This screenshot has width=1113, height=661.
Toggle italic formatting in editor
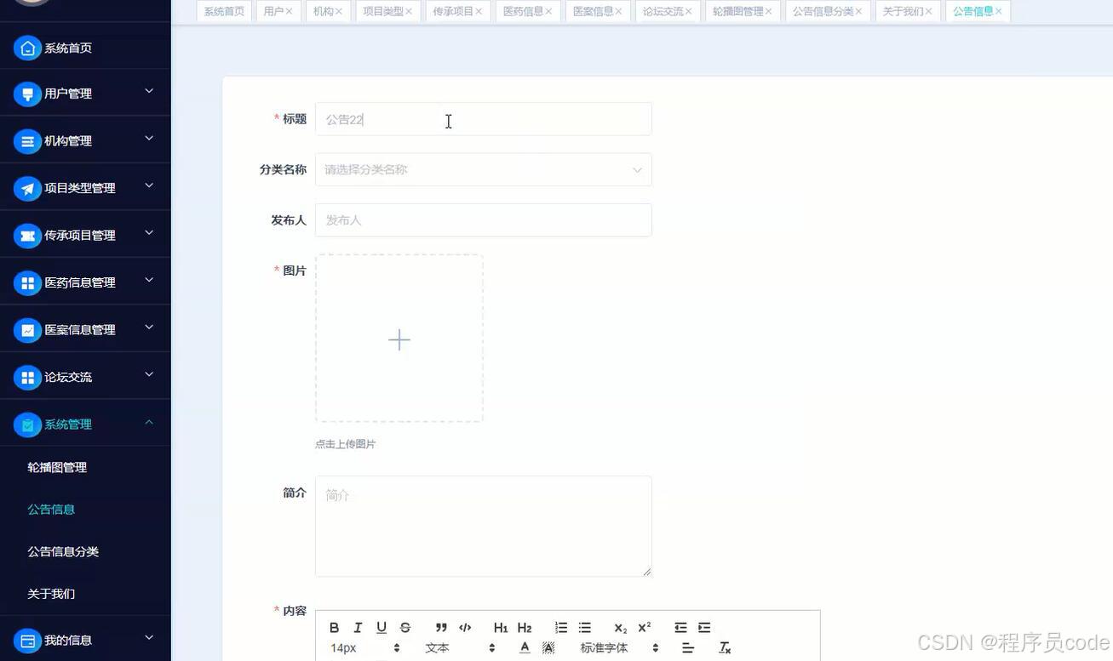(x=358, y=628)
